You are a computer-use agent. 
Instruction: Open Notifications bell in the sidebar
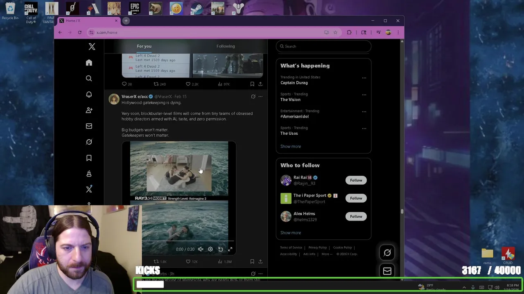[89, 94]
